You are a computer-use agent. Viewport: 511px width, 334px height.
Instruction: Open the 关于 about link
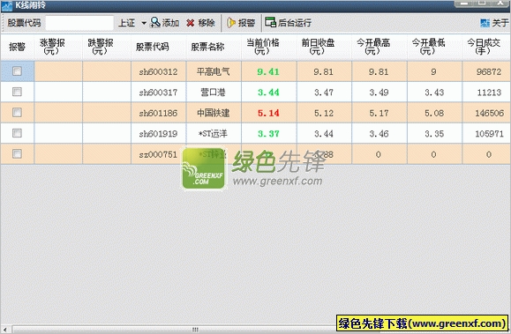tap(500, 23)
